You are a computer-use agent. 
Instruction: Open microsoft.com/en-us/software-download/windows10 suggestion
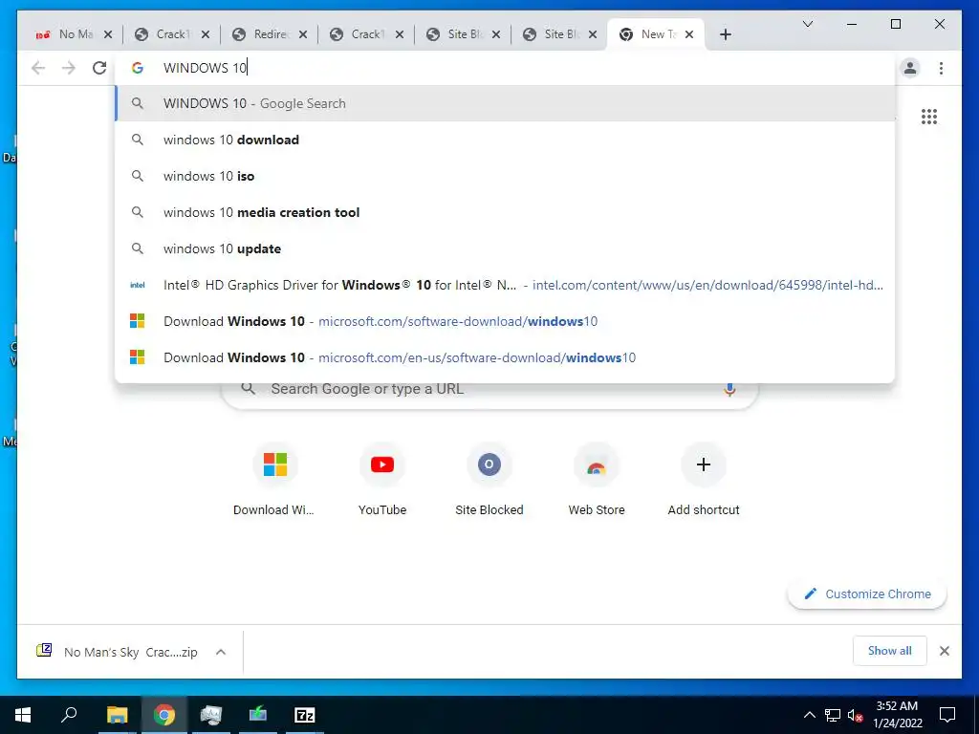tap(505, 357)
